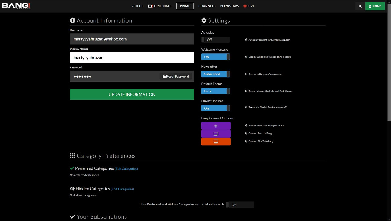391x221 pixels.
Task: Click the Display Name field
Action: point(132,57)
